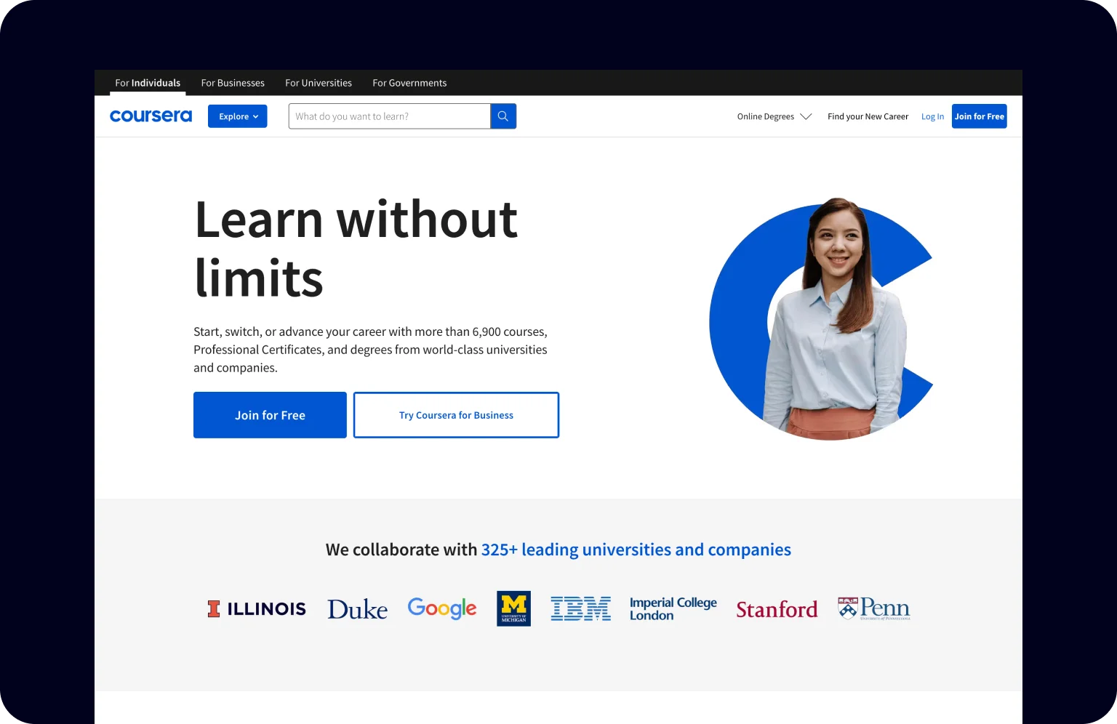The width and height of the screenshot is (1117, 724).
Task: Open the 325+ leading universities link
Action: point(636,550)
